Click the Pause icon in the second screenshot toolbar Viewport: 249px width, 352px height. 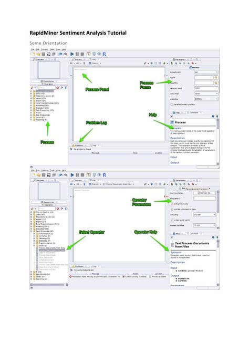pos(77,175)
